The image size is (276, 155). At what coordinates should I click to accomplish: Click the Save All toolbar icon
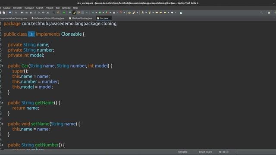[4, 12]
